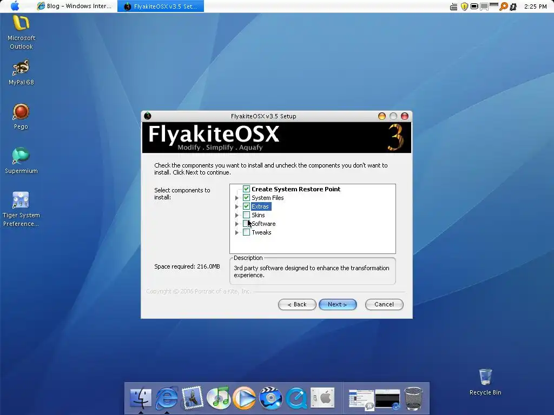
Task: Select 'Create System Restore Point' label
Action: click(296, 189)
